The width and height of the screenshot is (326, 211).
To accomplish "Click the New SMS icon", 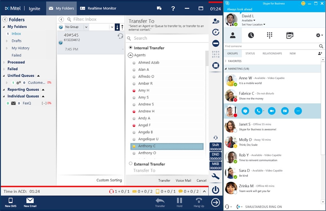I will coord(10,202).
